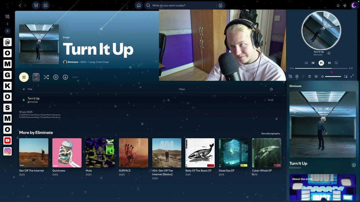
Task: Open the Browse icon inside search bar
Action: [x=220, y=5]
